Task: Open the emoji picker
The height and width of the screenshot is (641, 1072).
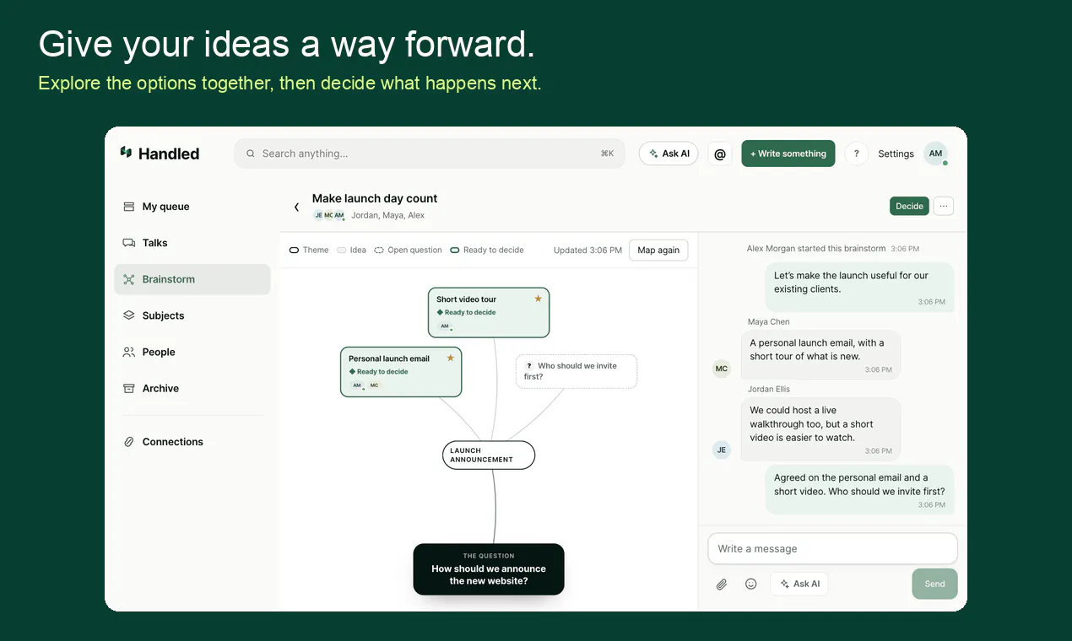Action: pos(750,584)
